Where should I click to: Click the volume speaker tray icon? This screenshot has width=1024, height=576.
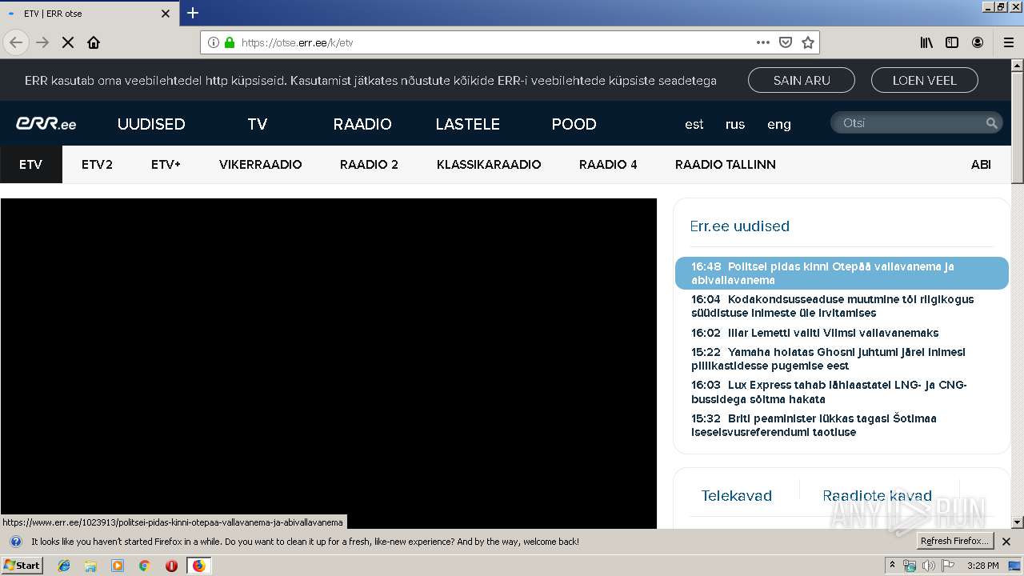pos(928,566)
